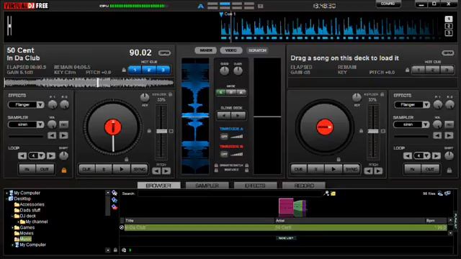Screen dimensions: 461x259
Task: Trigger hot cue 1 on left deck
Action: tap(135, 70)
